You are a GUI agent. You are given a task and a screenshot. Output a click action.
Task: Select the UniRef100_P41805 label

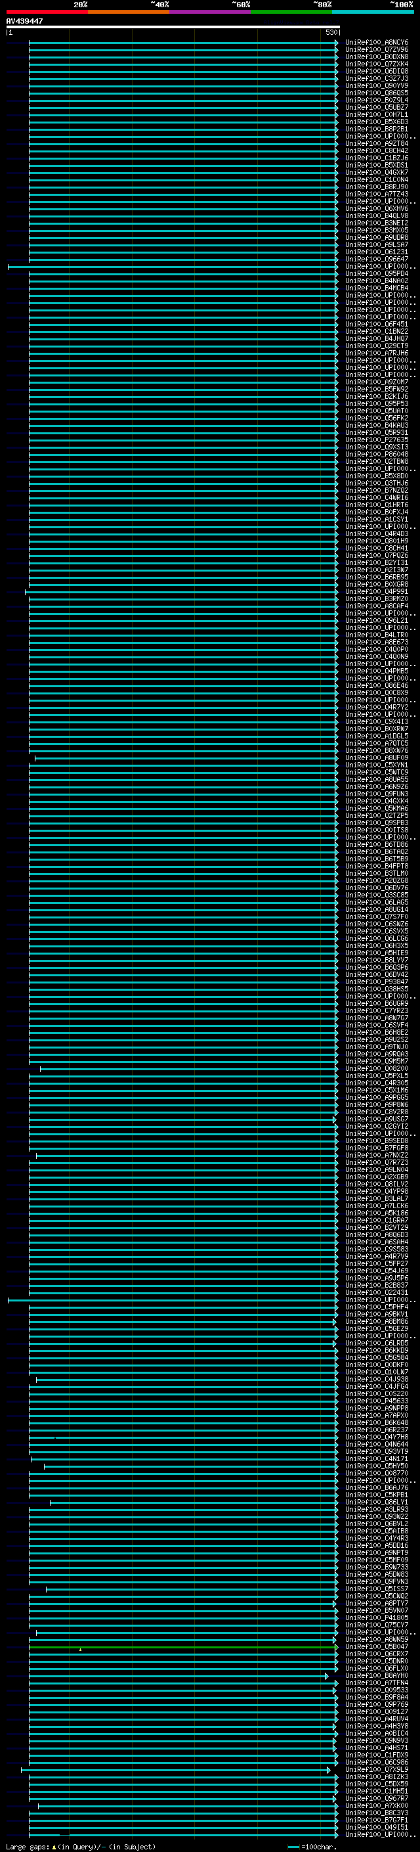[x=377, y=1617]
